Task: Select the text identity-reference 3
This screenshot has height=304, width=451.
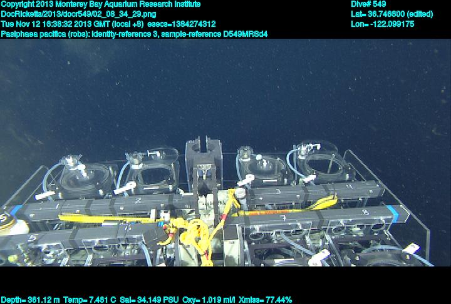Action: [125, 34]
